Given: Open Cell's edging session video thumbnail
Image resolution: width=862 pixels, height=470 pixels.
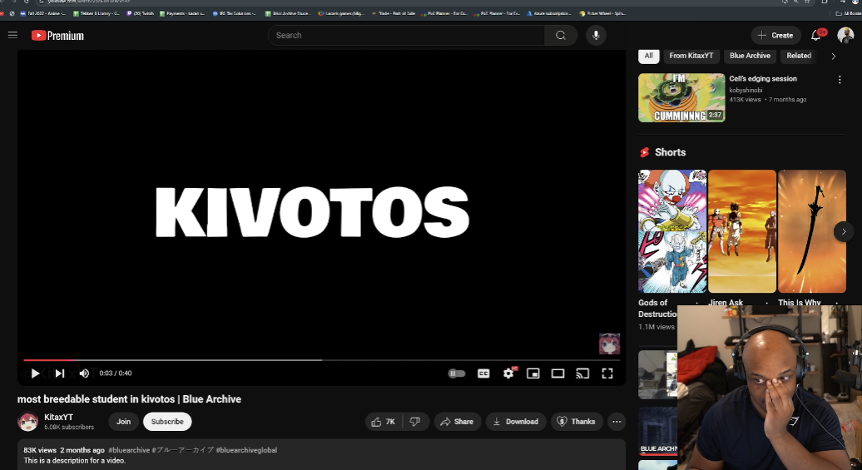Looking at the screenshot, I should point(681,97).
